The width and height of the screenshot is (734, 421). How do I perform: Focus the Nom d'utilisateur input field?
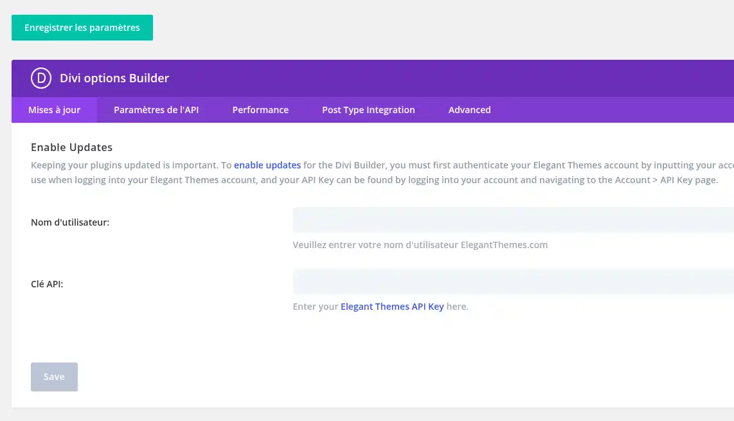point(513,220)
